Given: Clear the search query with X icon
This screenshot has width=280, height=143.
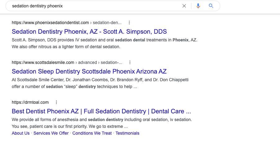Looking at the screenshot, I should (x=184, y=6).
